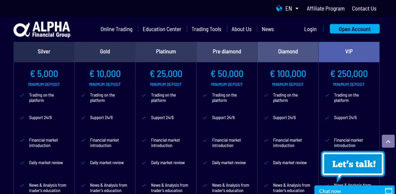The width and height of the screenshot is (396, 194).
Task: Click the Open Account button
Action: pyautogui.click(x=355, y=29)
